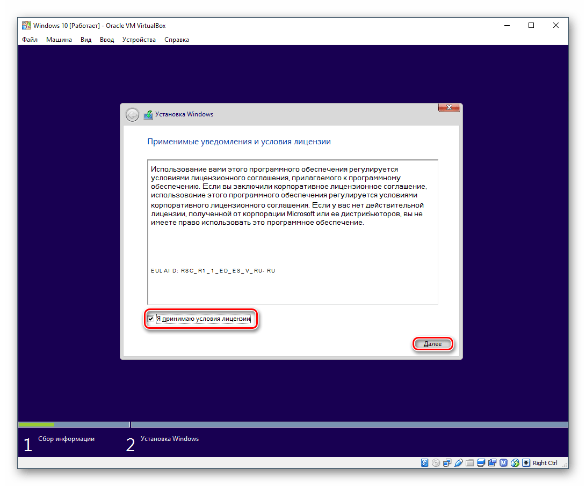Image resolution: width=586 pixels, height=486 pixels.
Task: Click the Windows Setup installer icon
Action: [x=148, y=115]
